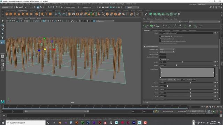
Task: Click the polygon Type (T) tool icon
Action: 46,14
